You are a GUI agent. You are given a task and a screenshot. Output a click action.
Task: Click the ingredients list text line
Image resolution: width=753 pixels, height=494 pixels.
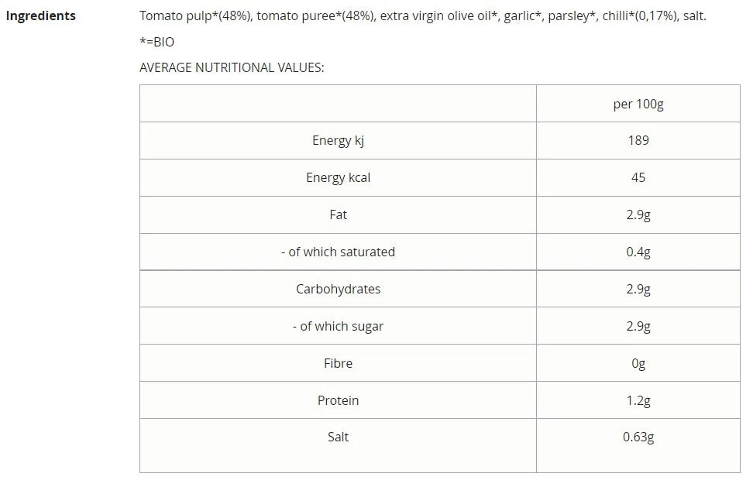tap(423, 15)
